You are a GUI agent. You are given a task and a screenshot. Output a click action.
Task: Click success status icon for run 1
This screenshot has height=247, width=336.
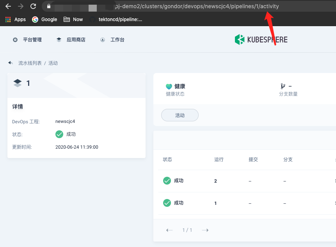pos(167,203)
